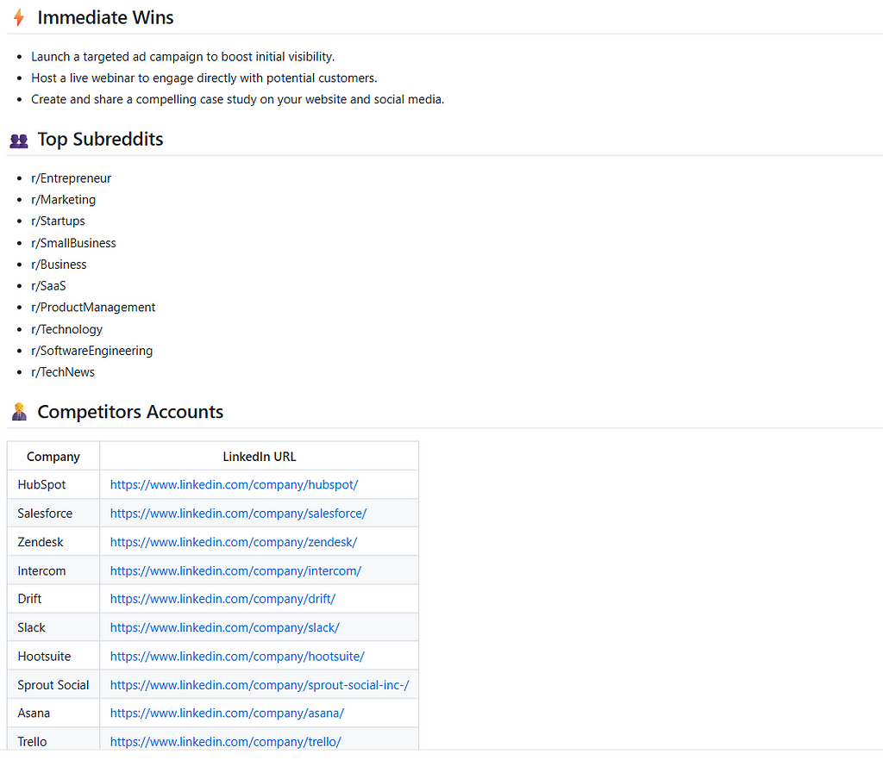Viewport: 883px width, 760px height.
Task: Select r/SoftwareEngineering in the list
Action: [x=91, y=351]
